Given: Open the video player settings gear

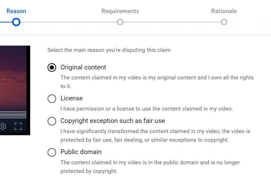Looking at the screenshot, I should 3,126.
